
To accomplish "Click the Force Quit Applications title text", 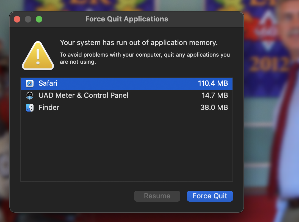I will click(127, 19).
